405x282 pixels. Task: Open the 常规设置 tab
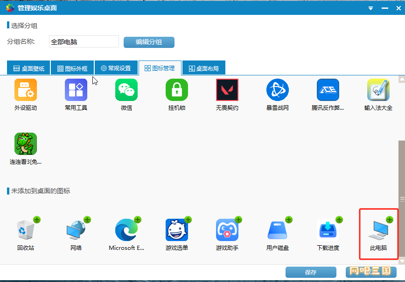coord(116,68)
